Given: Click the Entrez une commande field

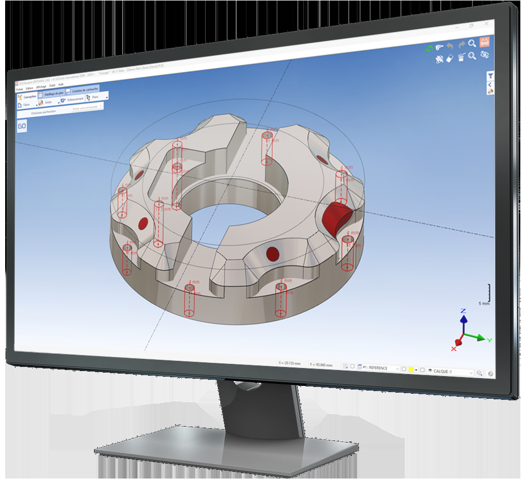Looking at the screenshot, I should coord(86,108).
